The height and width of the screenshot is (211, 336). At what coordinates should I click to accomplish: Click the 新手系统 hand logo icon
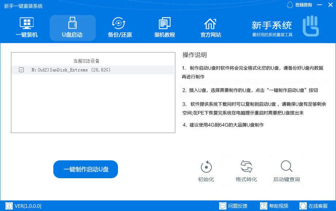click(x=311, y=26)
